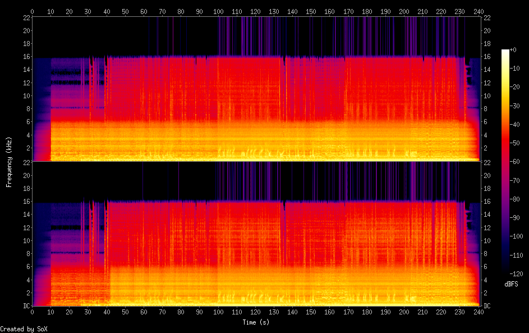Click the "Time (s)" axis label

point(255,322)
